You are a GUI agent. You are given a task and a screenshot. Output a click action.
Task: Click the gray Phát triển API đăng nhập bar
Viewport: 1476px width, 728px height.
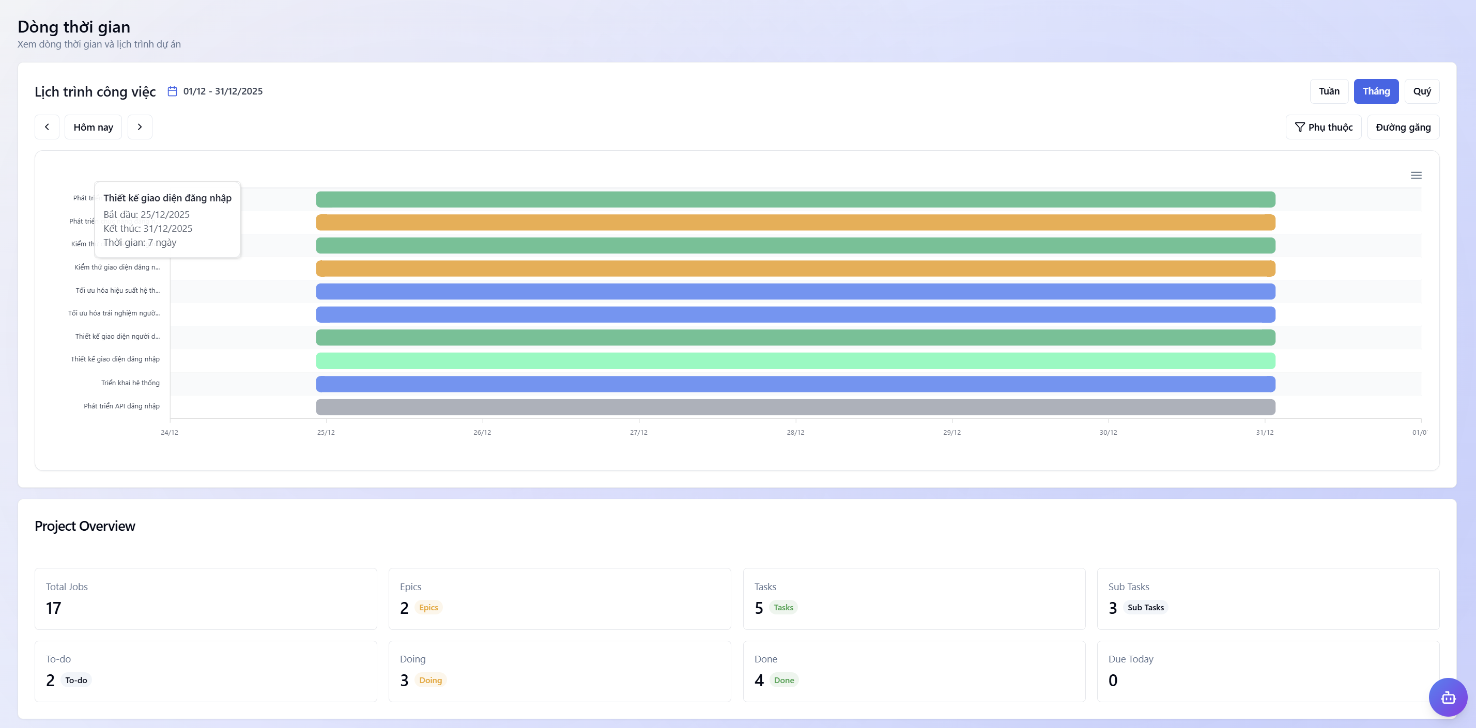click(x=795, y=407)
